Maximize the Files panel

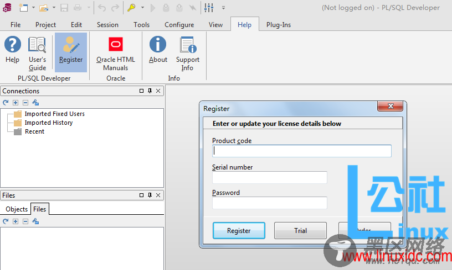tap(141, 195)
